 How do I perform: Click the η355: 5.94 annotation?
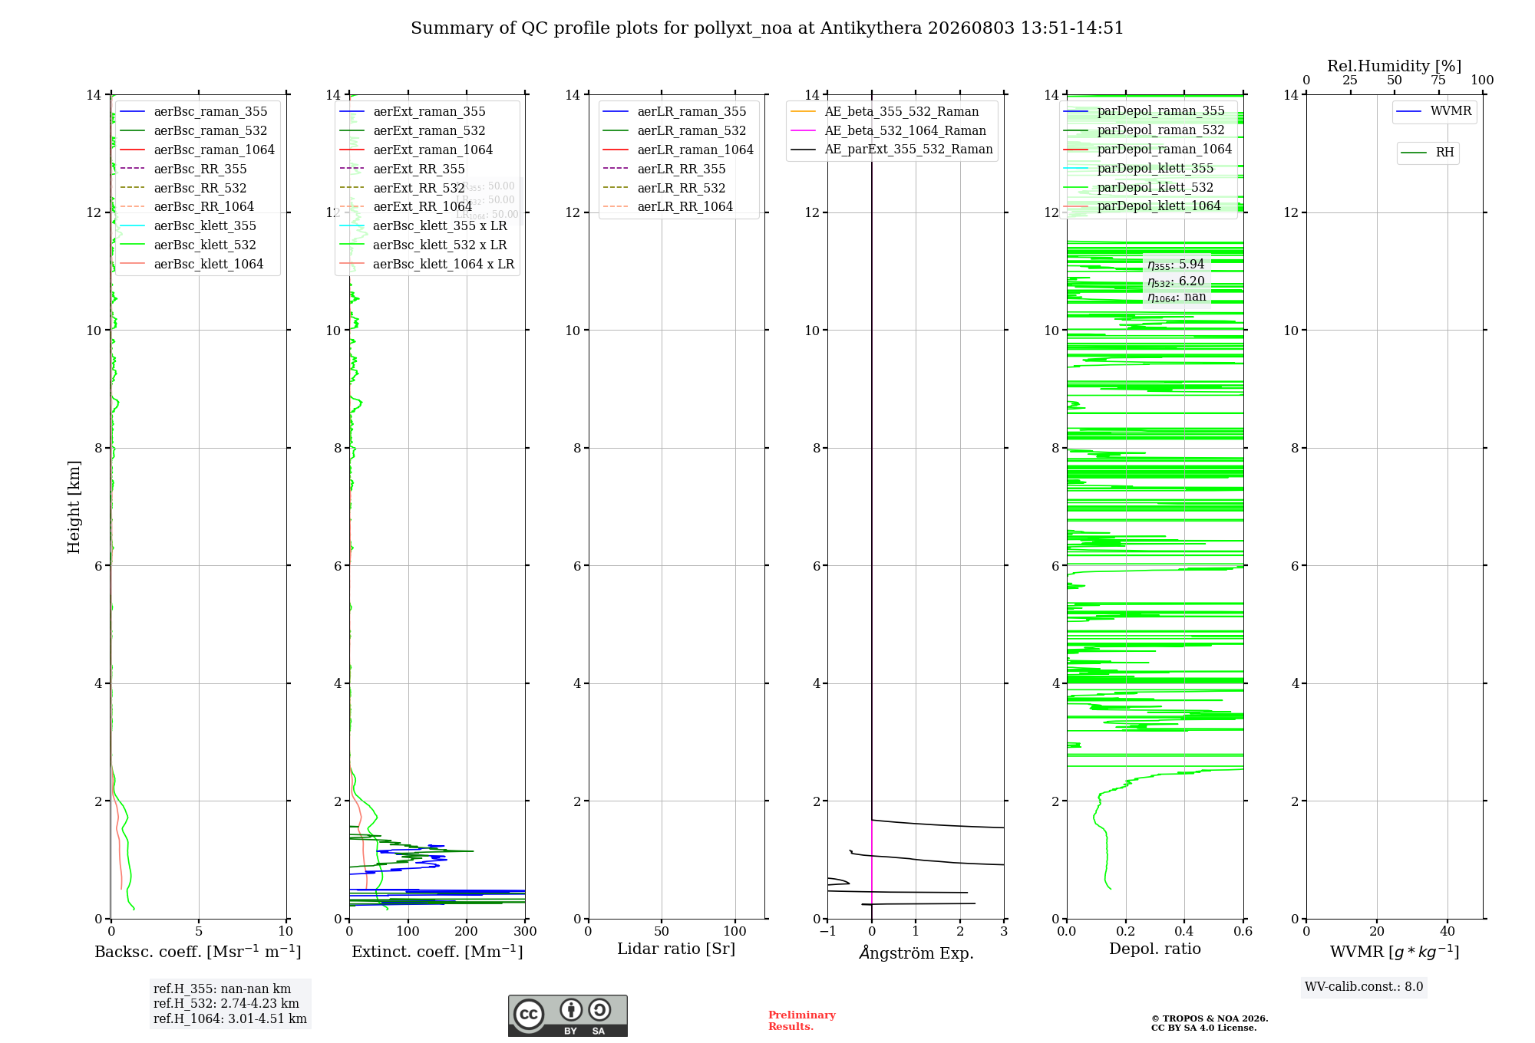click(1176, 265)
